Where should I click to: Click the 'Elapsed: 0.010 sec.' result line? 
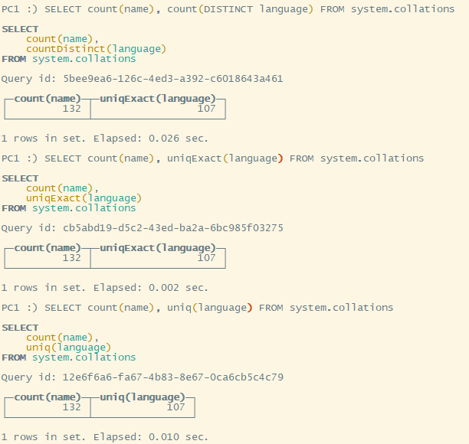(x=105, y=437)
